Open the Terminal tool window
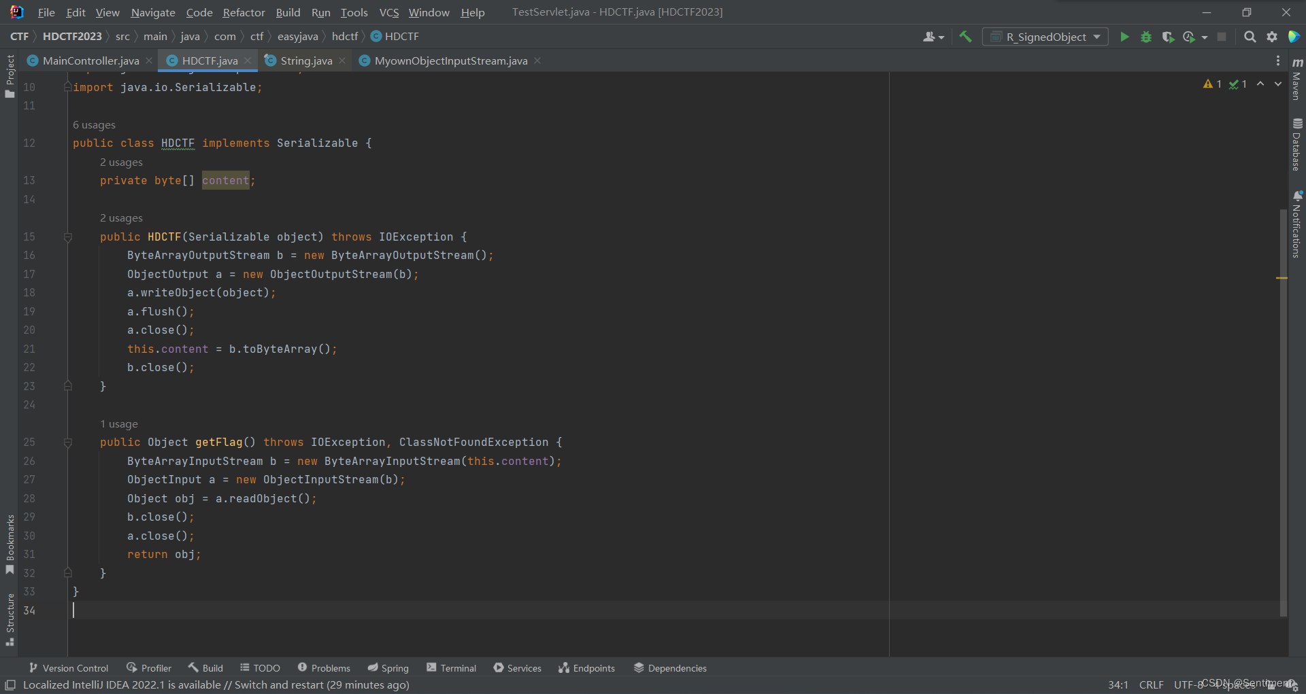Image resolution: width=1306 pixels, height=694 pixels. pyautogui.click(x=452, y=668)
